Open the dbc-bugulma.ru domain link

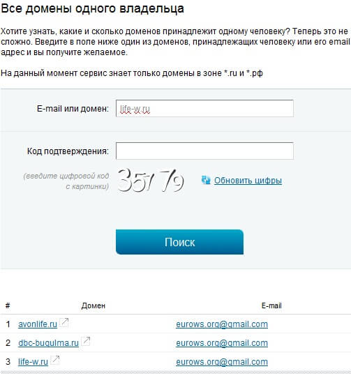(48, 343)
